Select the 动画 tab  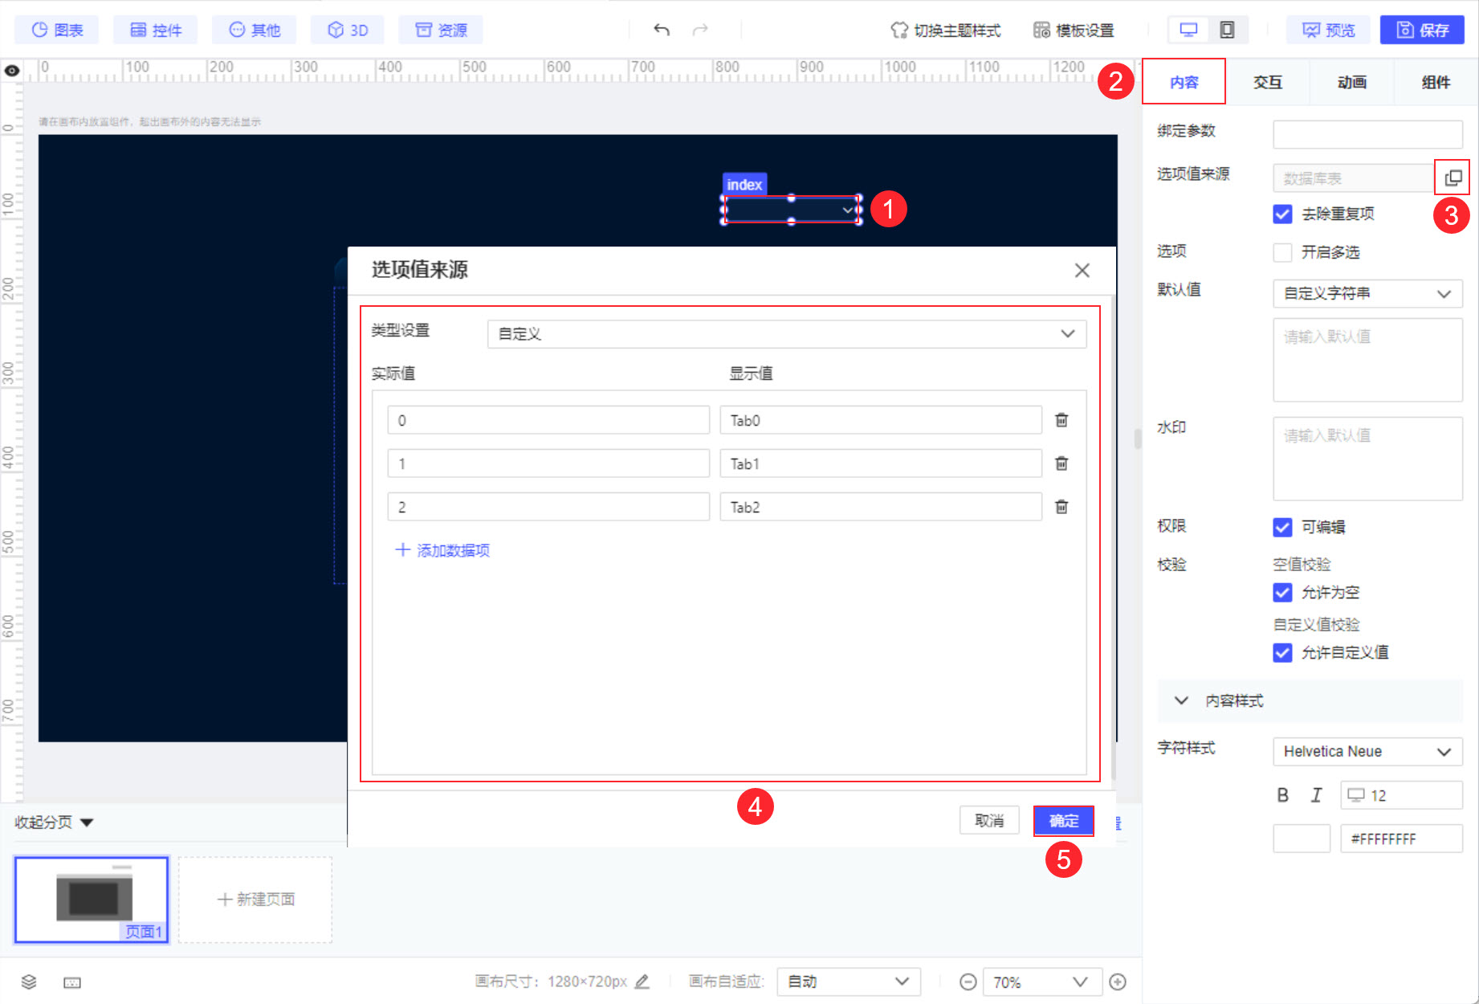coord(1352,82)
